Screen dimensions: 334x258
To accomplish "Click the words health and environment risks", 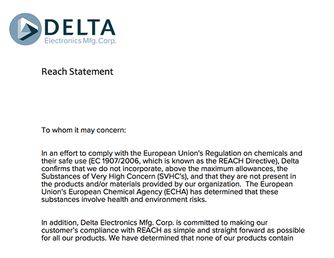I will coord(157,199).
